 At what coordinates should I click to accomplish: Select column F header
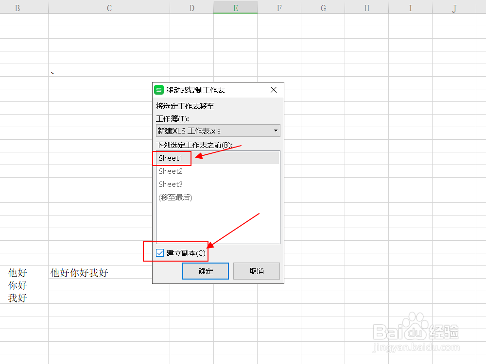279,7
